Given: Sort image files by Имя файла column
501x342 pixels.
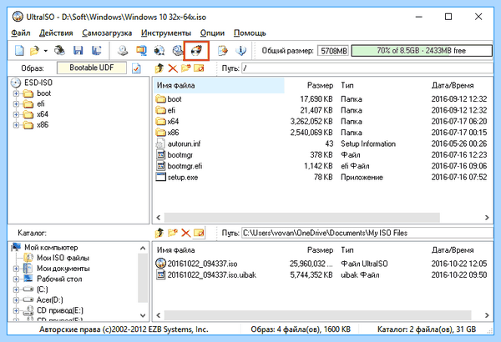Looking at the screenshot, I should [x=219, y=85].
